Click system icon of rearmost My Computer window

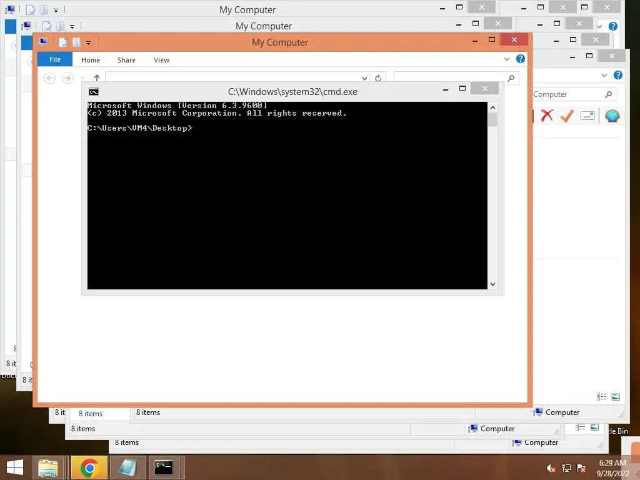click(10, 9)
